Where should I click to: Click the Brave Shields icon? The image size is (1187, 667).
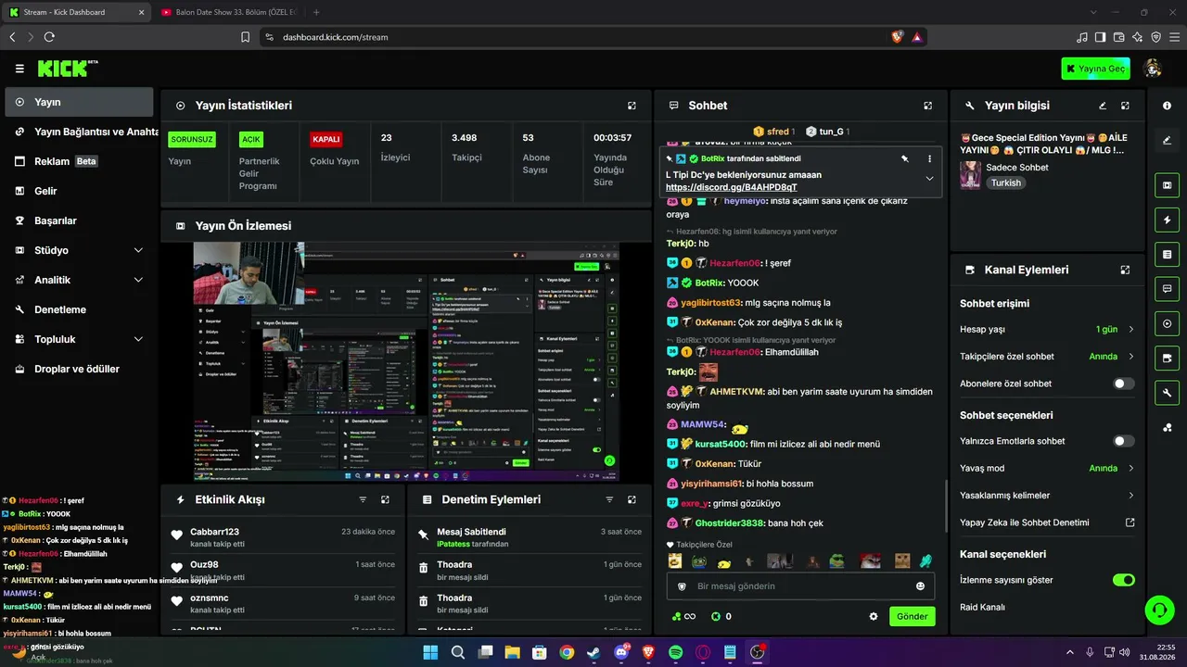(897, 37)
